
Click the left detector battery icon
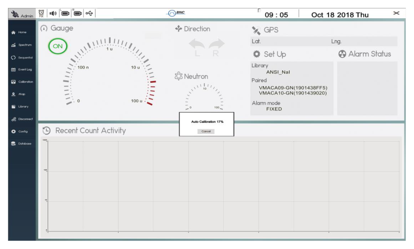pos(65,13)
